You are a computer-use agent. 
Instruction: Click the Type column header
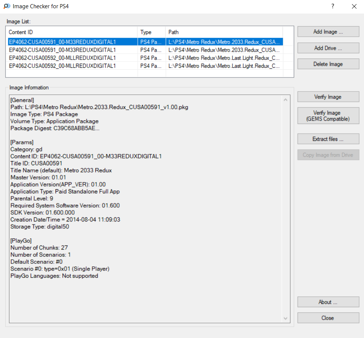pos(152,32)
